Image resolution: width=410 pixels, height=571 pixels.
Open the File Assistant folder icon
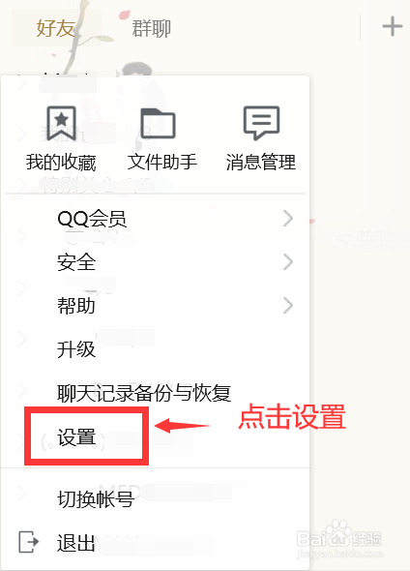click(x=158, y=124)
